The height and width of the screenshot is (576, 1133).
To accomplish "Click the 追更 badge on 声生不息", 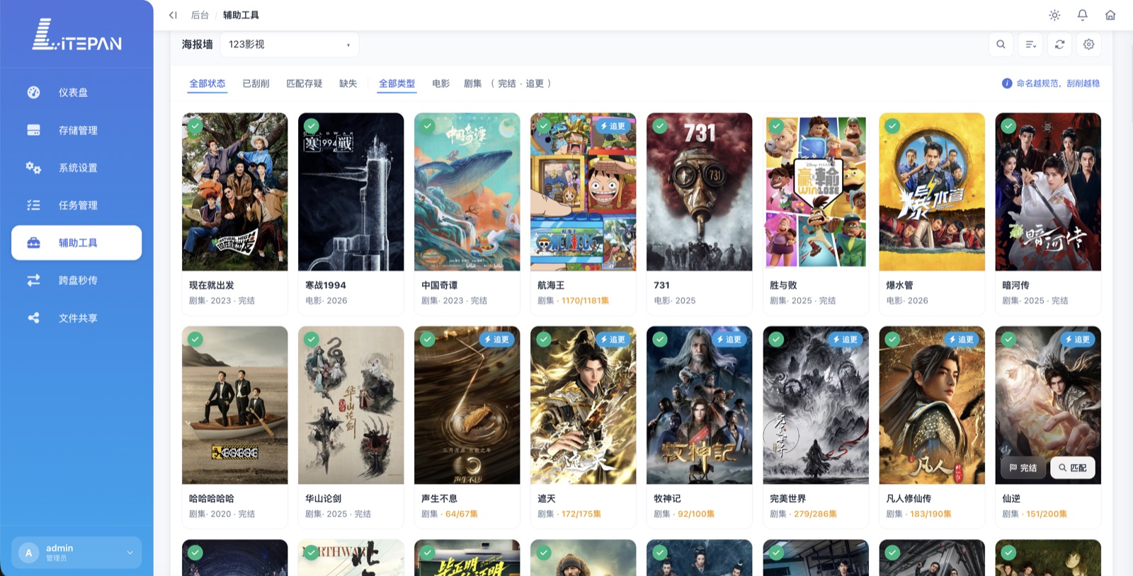I will [x=497, y=340].
